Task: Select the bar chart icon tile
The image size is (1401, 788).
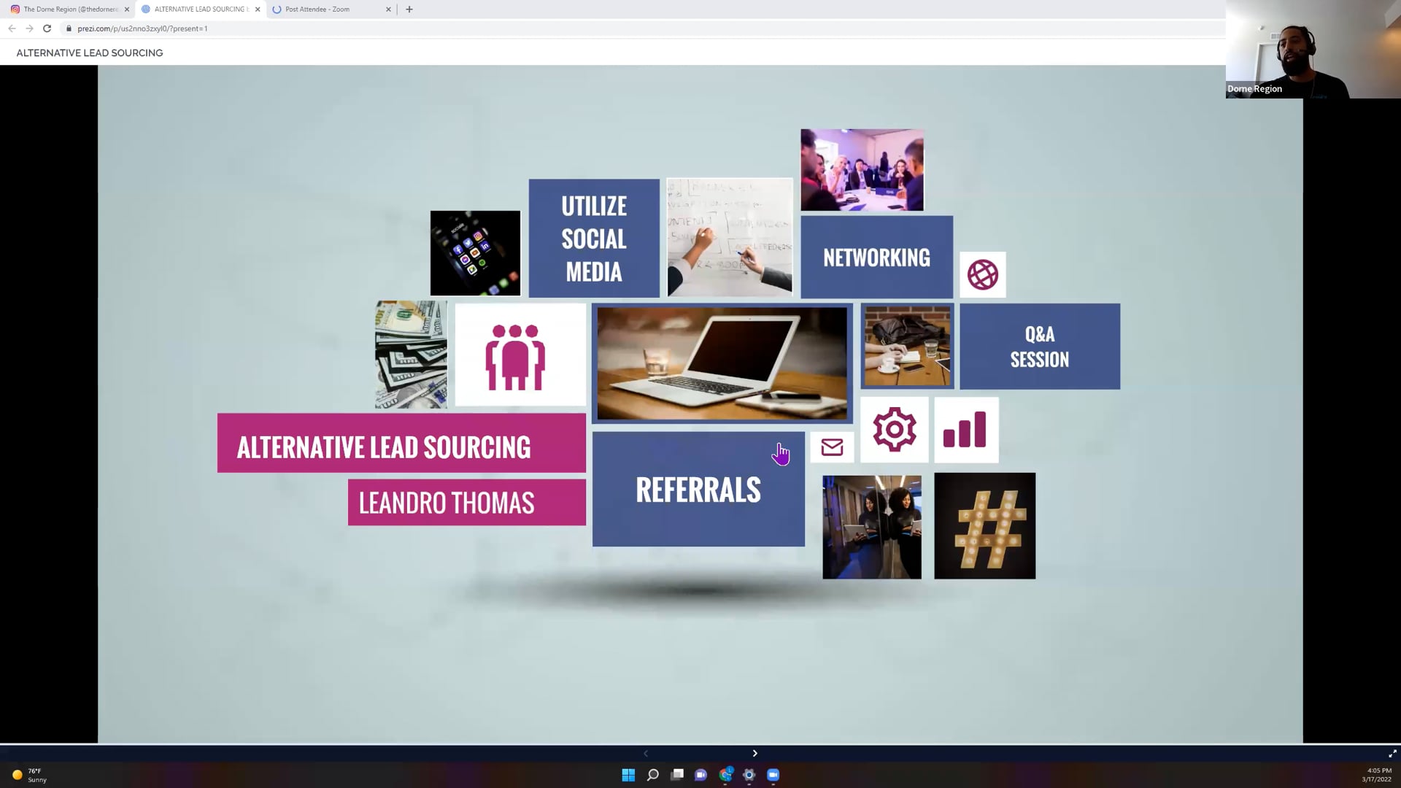Action: 965,430
